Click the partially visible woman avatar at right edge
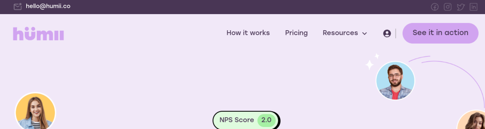 click(x=473, y=121)
